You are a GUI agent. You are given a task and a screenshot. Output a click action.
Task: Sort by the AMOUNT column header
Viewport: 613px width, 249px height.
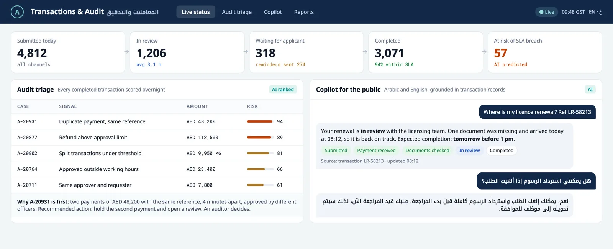(197, 106)
